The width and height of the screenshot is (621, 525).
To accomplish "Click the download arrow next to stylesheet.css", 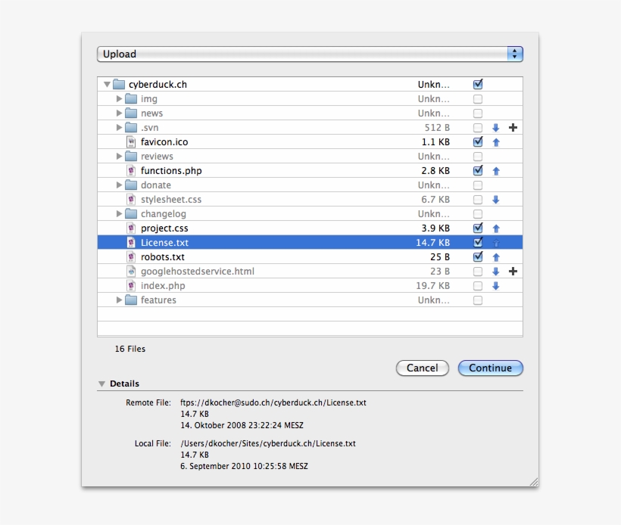I will click(x=496, y=199).
